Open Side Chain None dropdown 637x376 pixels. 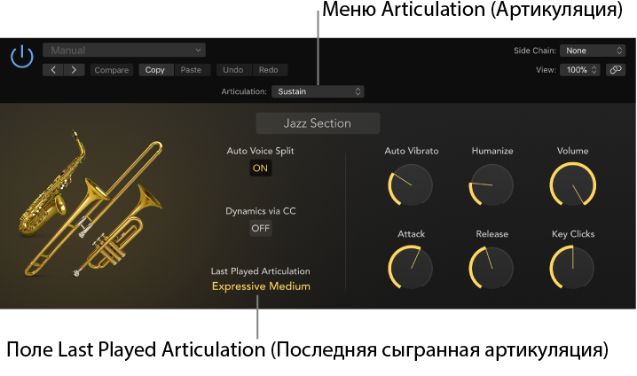593,51
